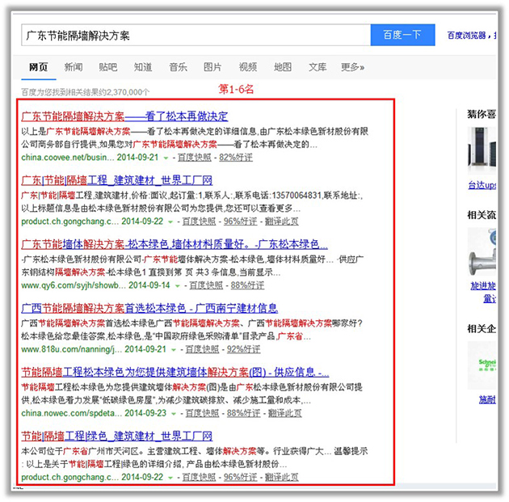This screenshot has height=502, width=509.
Task: Expand the 更多» menu
Action: tap(352, 67)
